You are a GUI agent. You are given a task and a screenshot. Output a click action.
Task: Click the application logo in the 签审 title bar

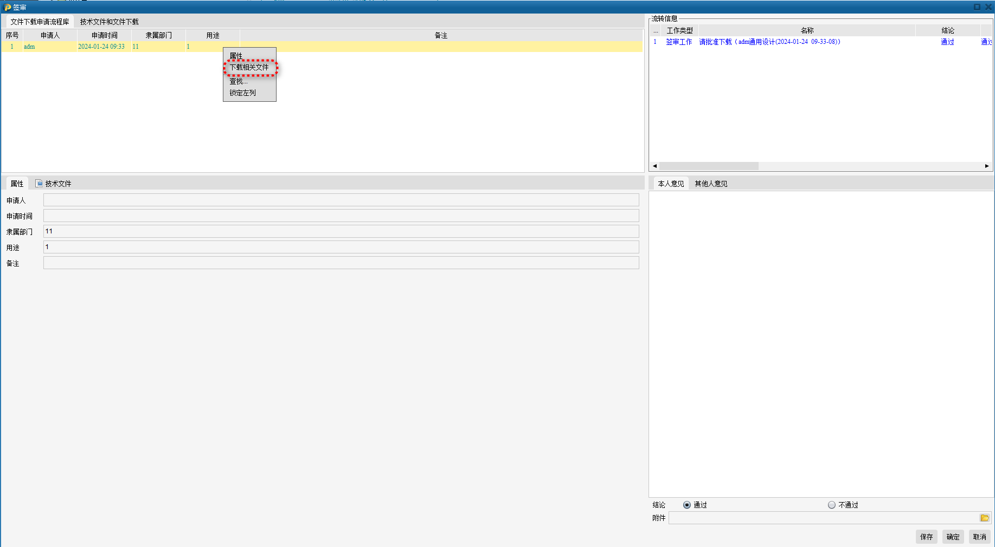pyautogui.click(x=8, y=7)
